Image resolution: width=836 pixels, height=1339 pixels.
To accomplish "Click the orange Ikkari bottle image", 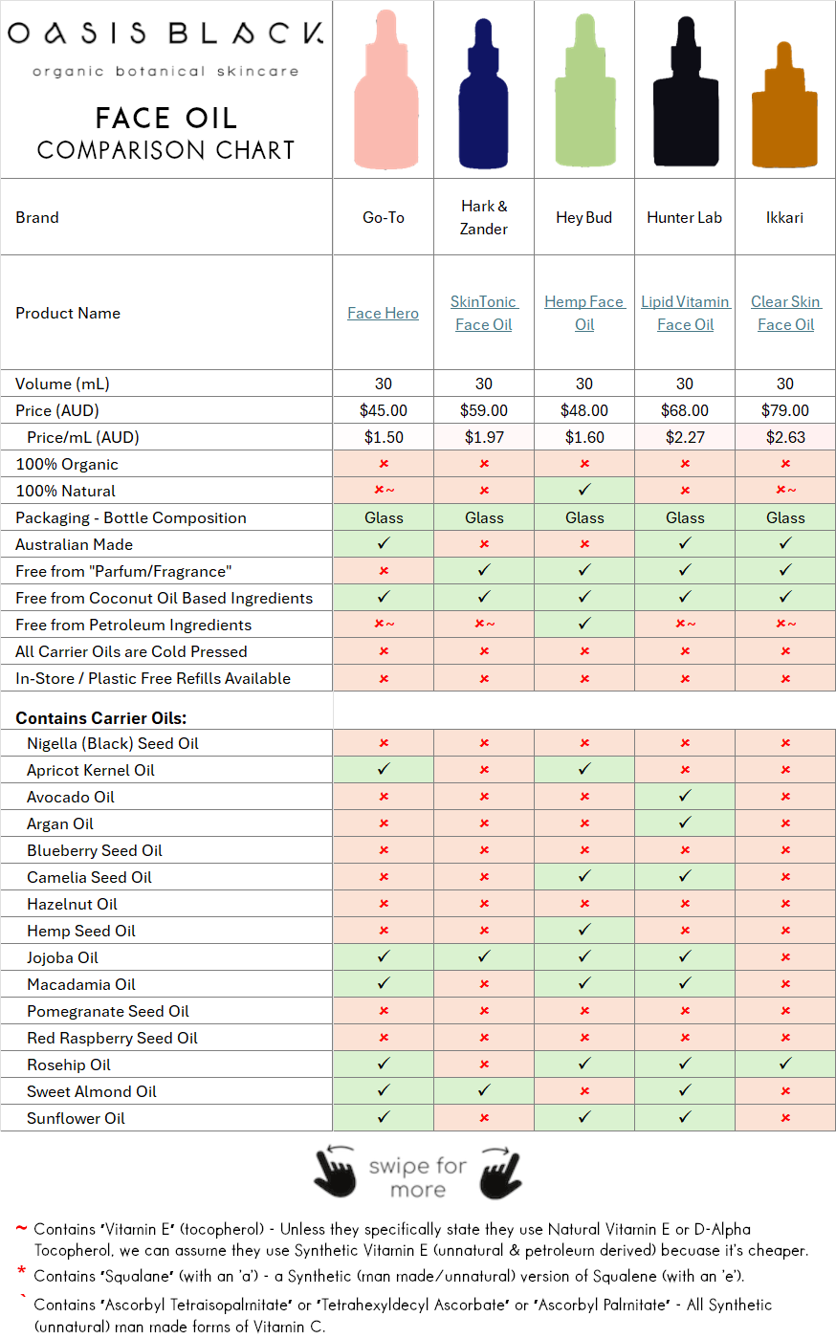I will click(x=785, y=105).
